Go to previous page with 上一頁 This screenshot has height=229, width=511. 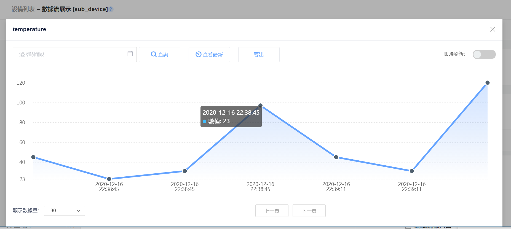272,211
